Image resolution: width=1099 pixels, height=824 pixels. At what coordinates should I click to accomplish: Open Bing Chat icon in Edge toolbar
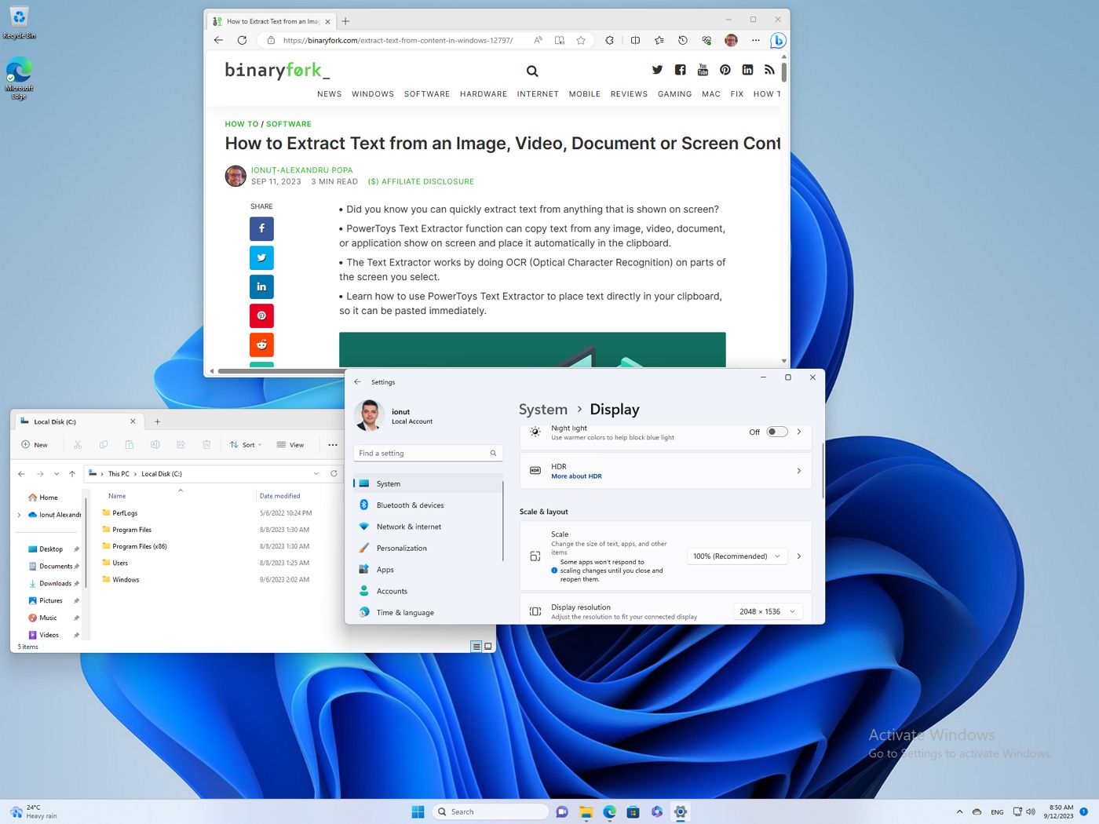coord(777,40)
